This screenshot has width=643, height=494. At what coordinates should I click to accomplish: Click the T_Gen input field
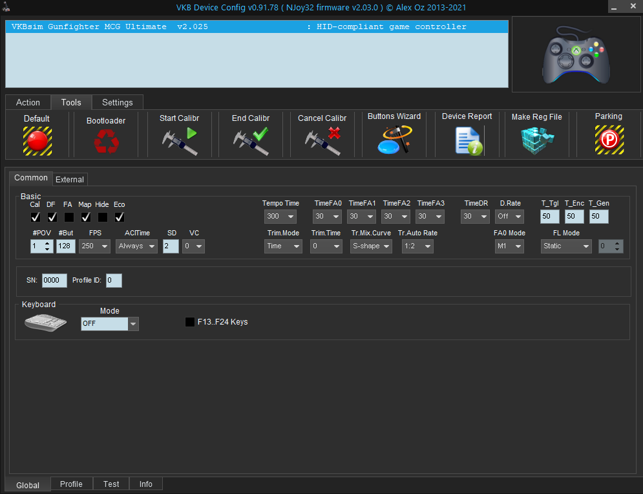(598, 217)
